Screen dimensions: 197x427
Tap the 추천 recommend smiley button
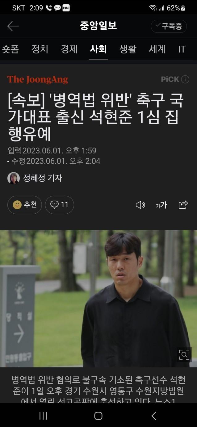click(x=25, y=205)
